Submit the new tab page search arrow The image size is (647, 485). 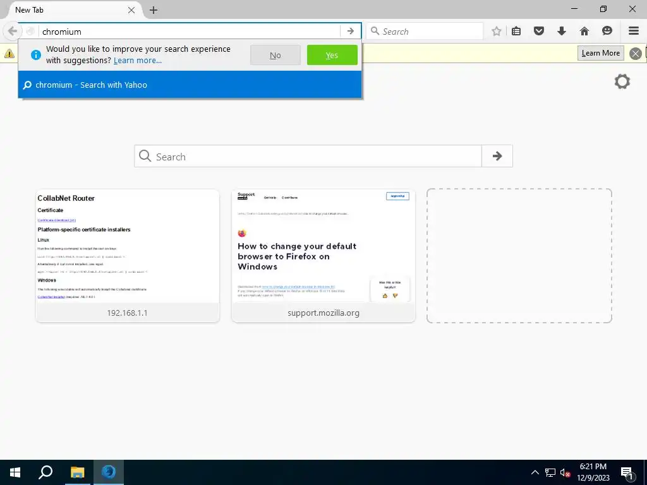497,156
